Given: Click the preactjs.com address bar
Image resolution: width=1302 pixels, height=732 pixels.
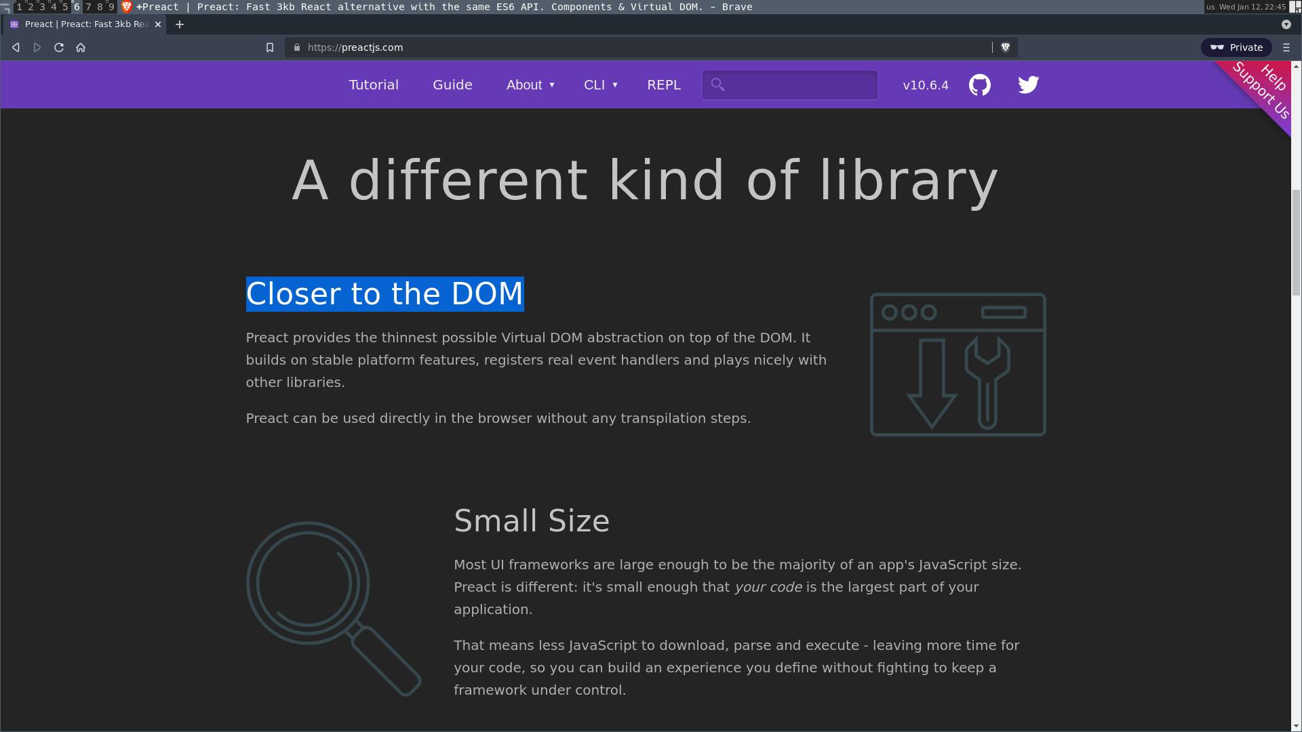Looking at the screenshot, I should click(x=610, y=47).
